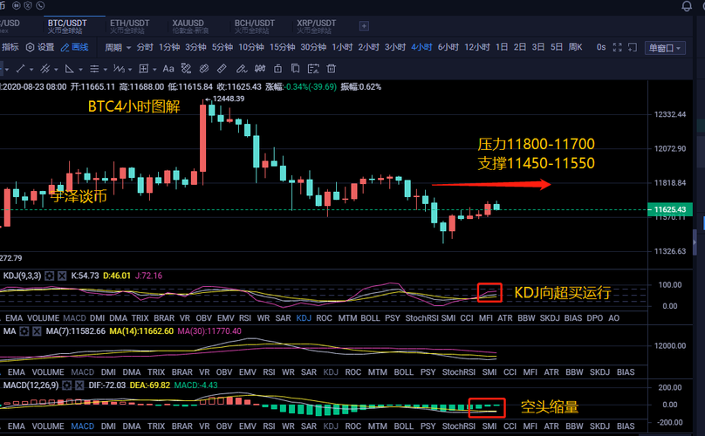This screenshot has width=705, height=436.
Task: Open MACD indicator settings gear
Action: coord(65,385)
